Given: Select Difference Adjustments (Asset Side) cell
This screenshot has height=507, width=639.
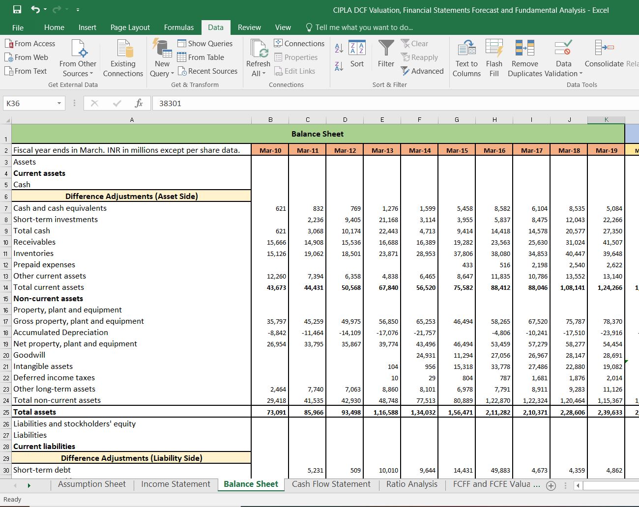Looking at the screenshot, I should click(131, 196).
